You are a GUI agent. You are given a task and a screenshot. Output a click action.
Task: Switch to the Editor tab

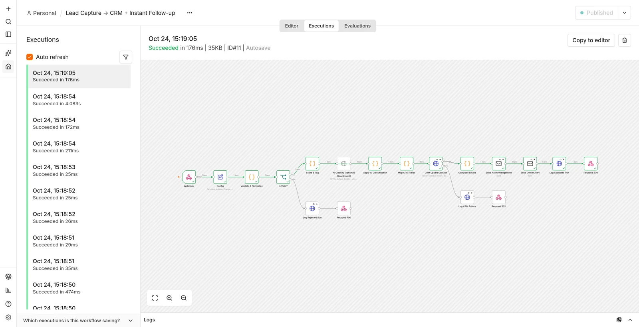point(292,26)
